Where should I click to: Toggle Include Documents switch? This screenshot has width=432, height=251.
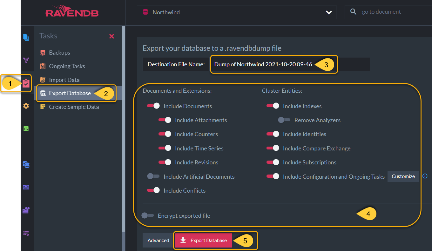[x=153, y=106]
